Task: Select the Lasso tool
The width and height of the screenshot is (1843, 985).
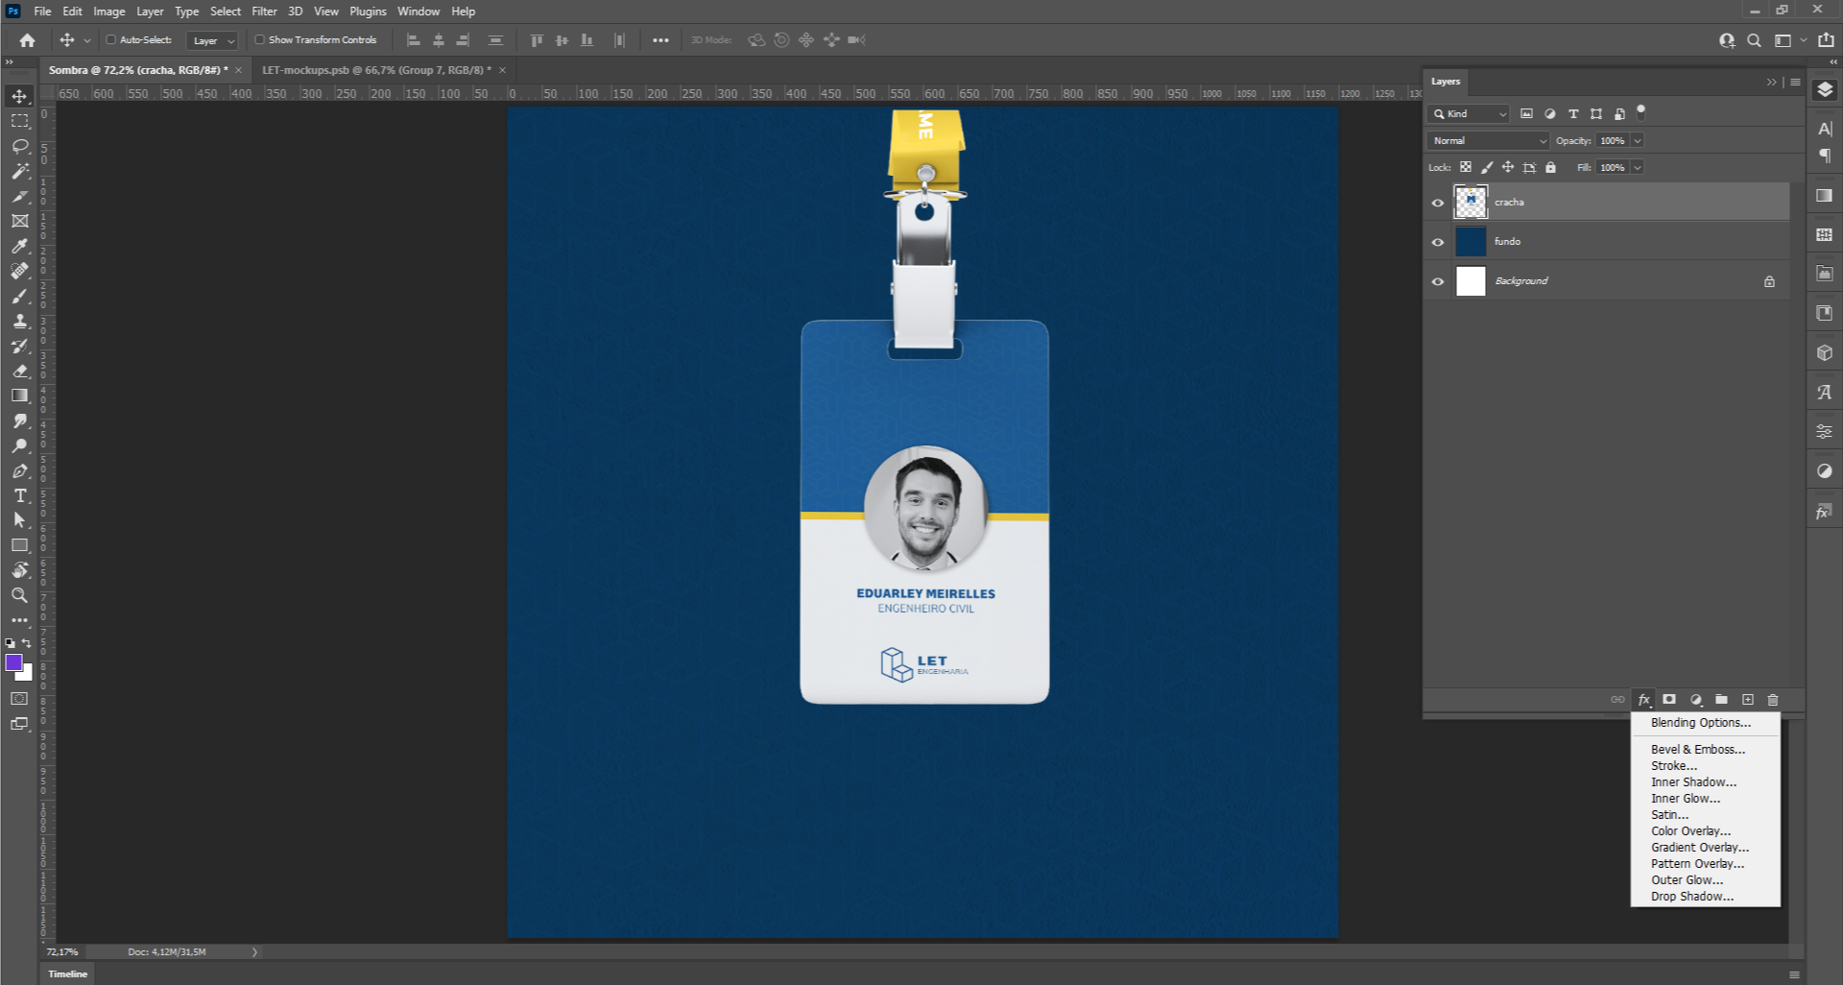Action: click(20, 146)
